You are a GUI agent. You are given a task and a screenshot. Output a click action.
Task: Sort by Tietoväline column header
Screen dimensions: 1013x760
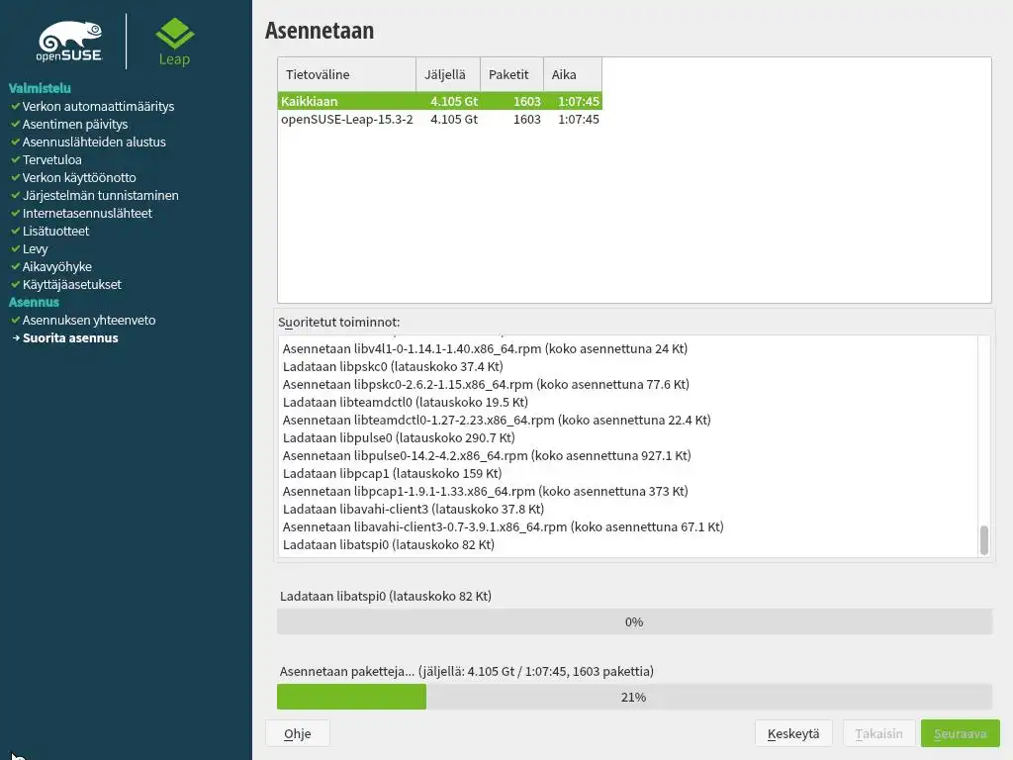pyautogui.click(x=347, y=74)
